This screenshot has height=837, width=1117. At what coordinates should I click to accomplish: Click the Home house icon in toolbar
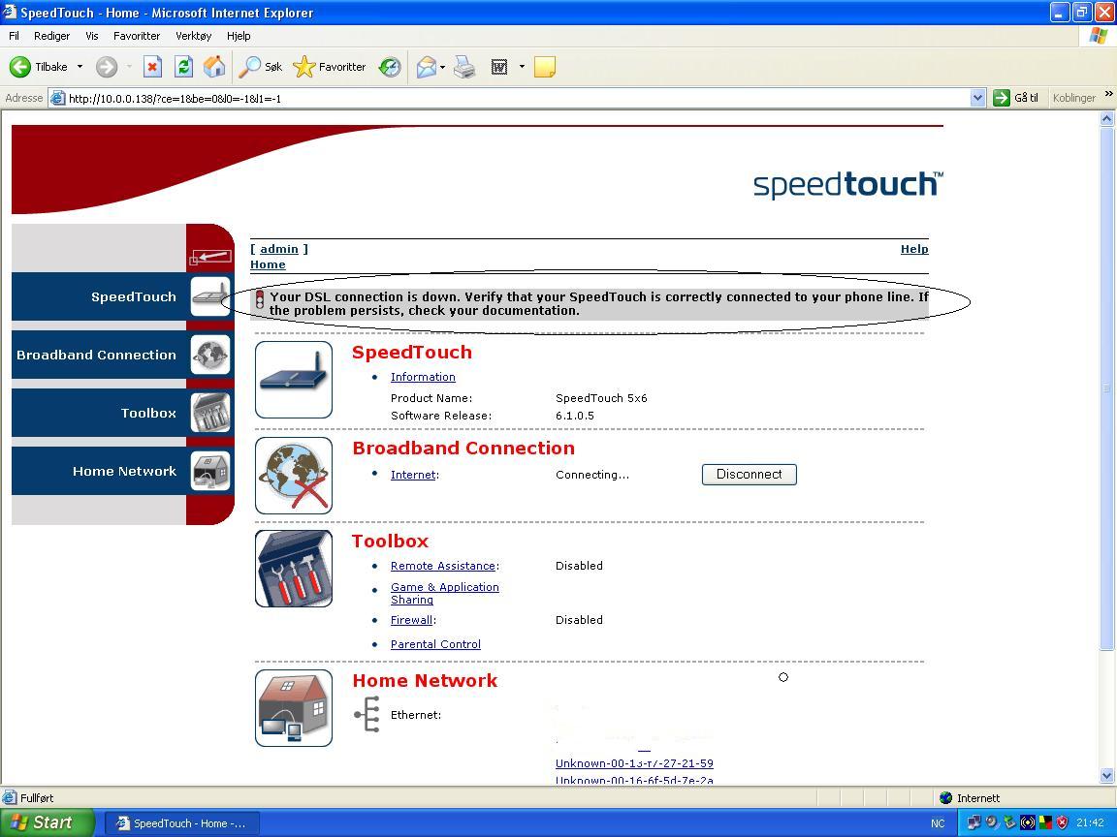[x=214, y=67]
